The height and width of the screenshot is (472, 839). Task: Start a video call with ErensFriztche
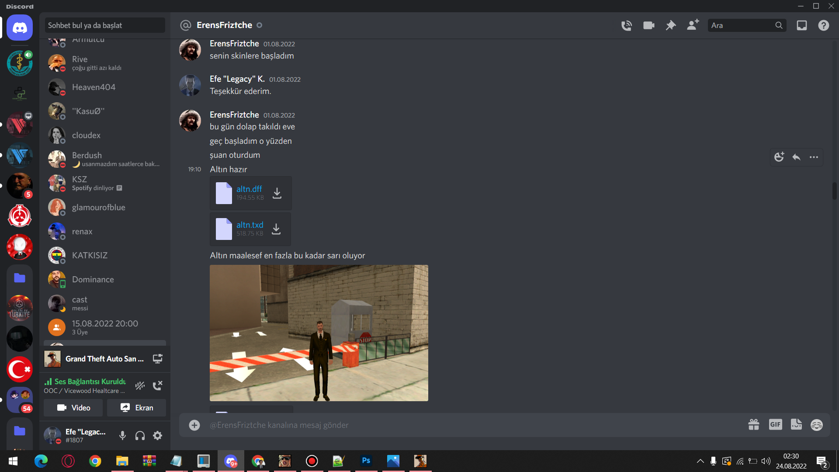[x=648, y=25]
